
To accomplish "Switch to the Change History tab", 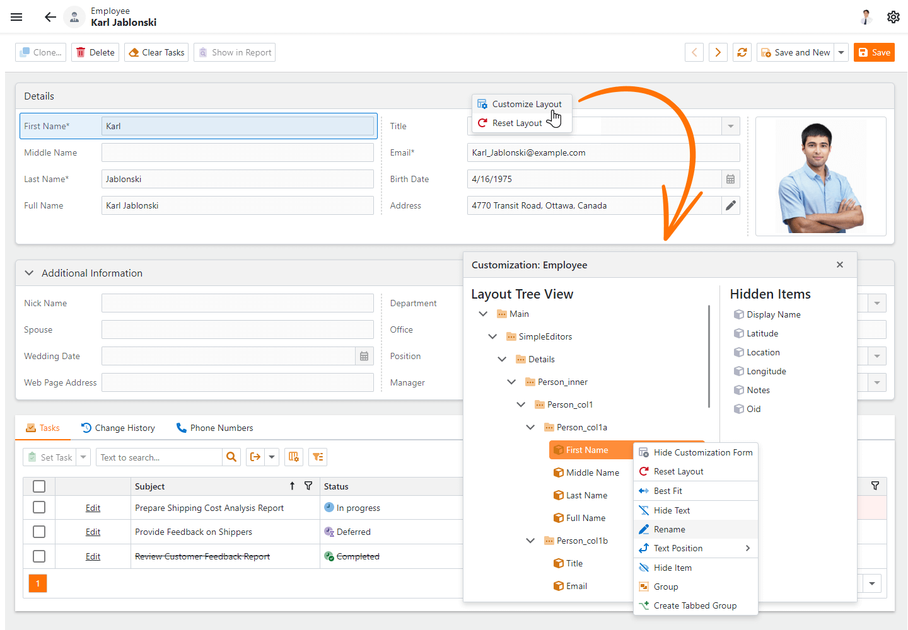I will pyautogui.click(x=124, y=428).
